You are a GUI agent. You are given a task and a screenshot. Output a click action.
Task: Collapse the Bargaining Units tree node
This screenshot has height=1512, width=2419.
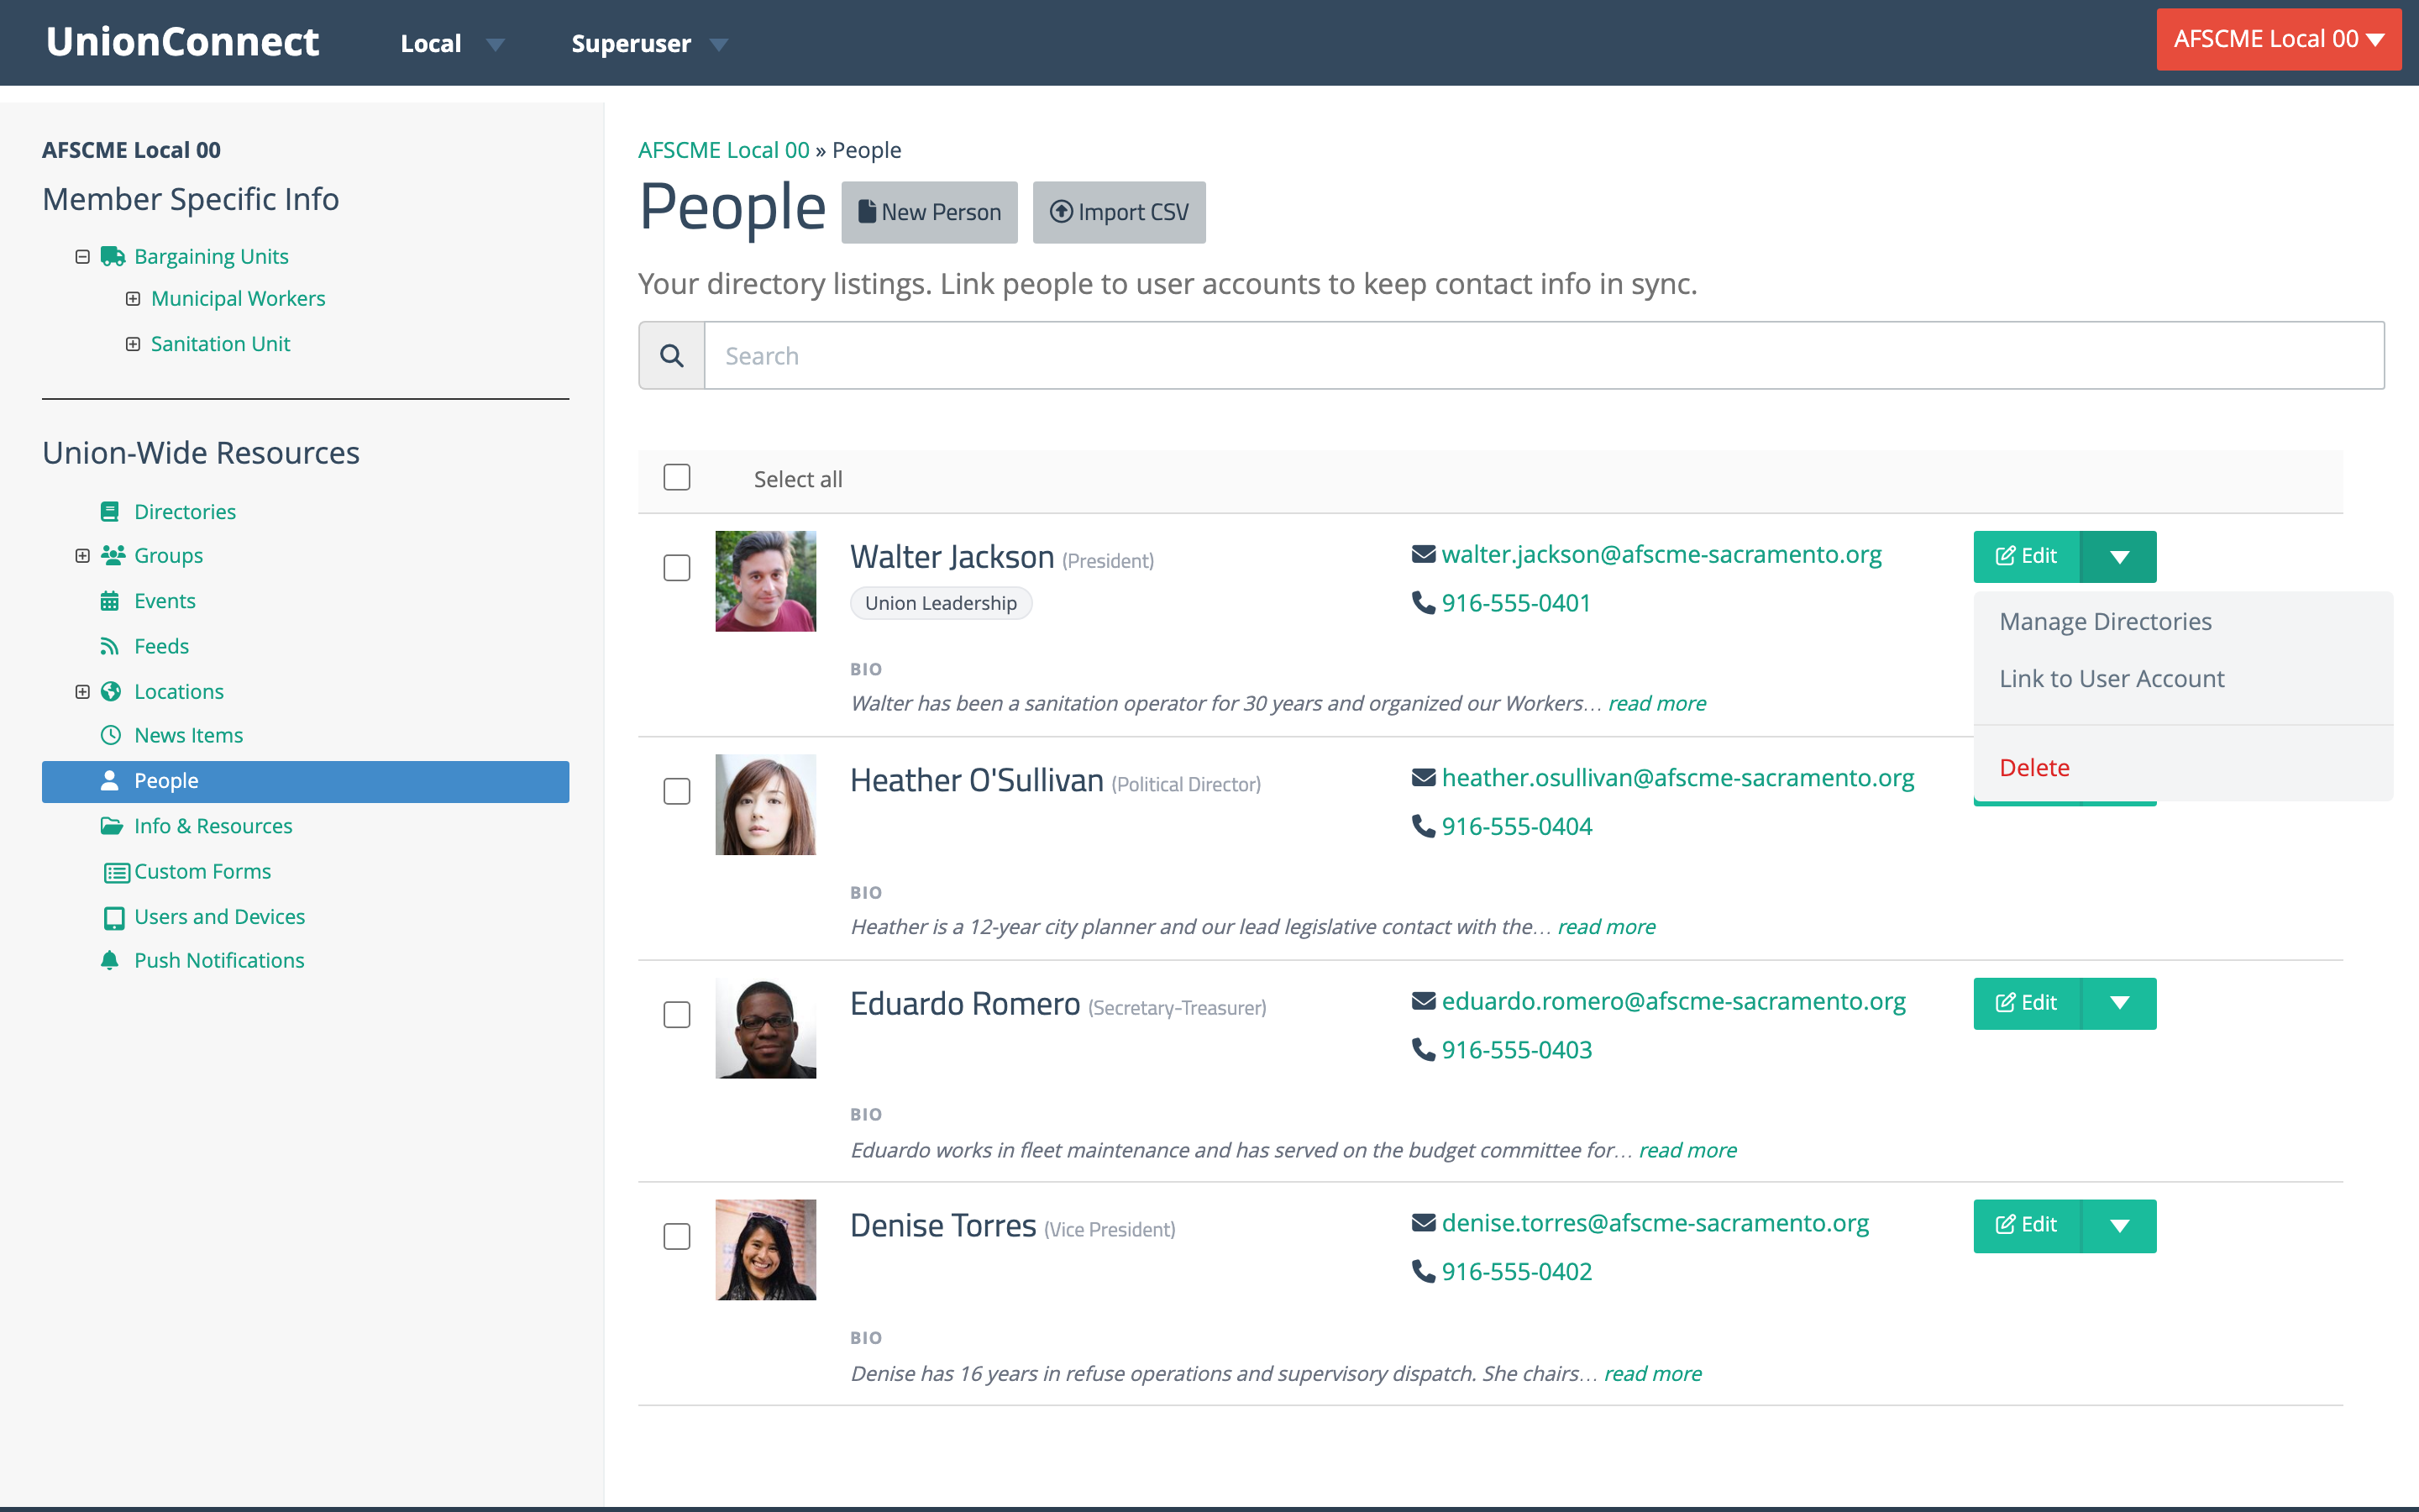tap(83, 257)
